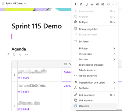Select Link kopieren menu entry

95,100
